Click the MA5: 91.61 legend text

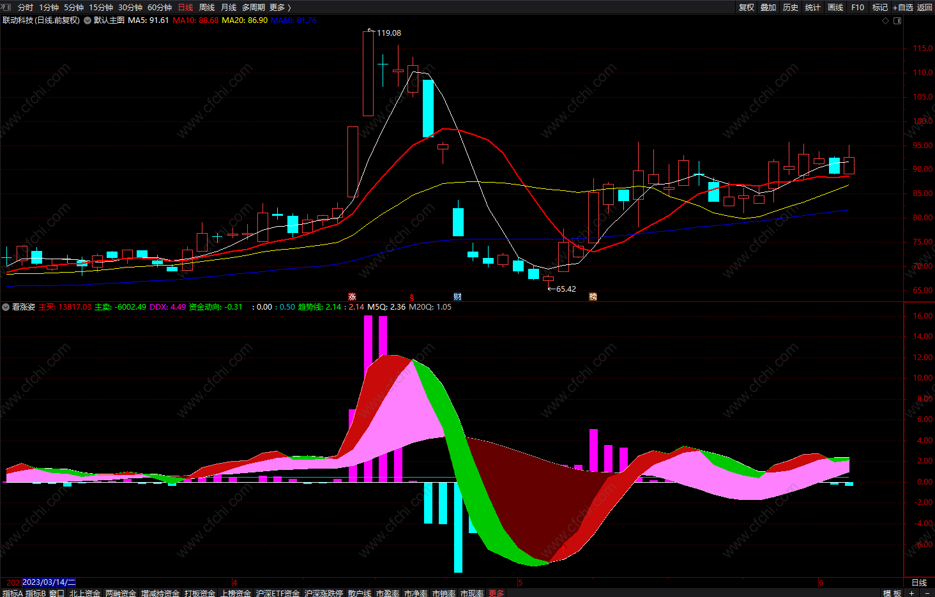148,20
